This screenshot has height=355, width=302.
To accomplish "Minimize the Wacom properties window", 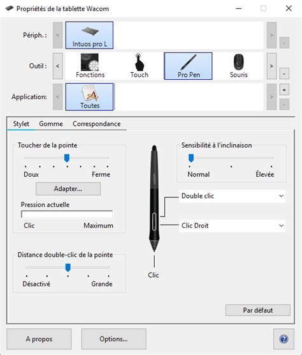I will coord(238,8).
